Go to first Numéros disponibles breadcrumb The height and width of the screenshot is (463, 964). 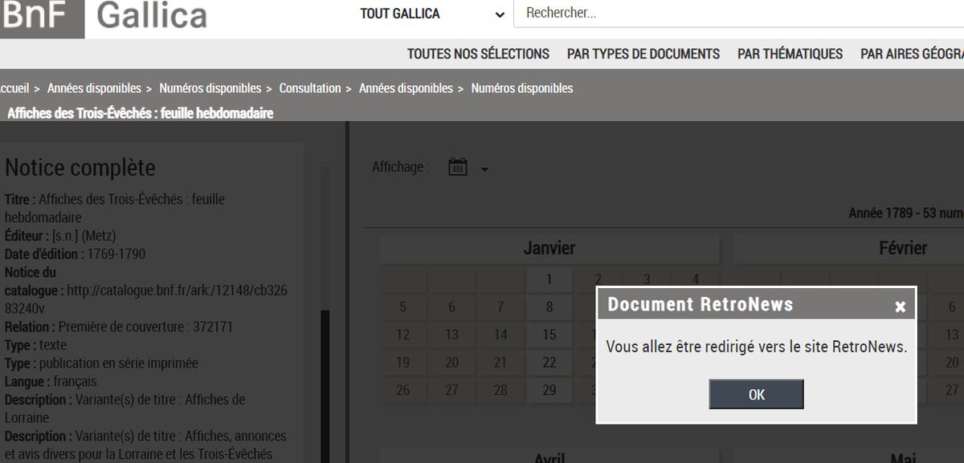(x=210, y=88)
